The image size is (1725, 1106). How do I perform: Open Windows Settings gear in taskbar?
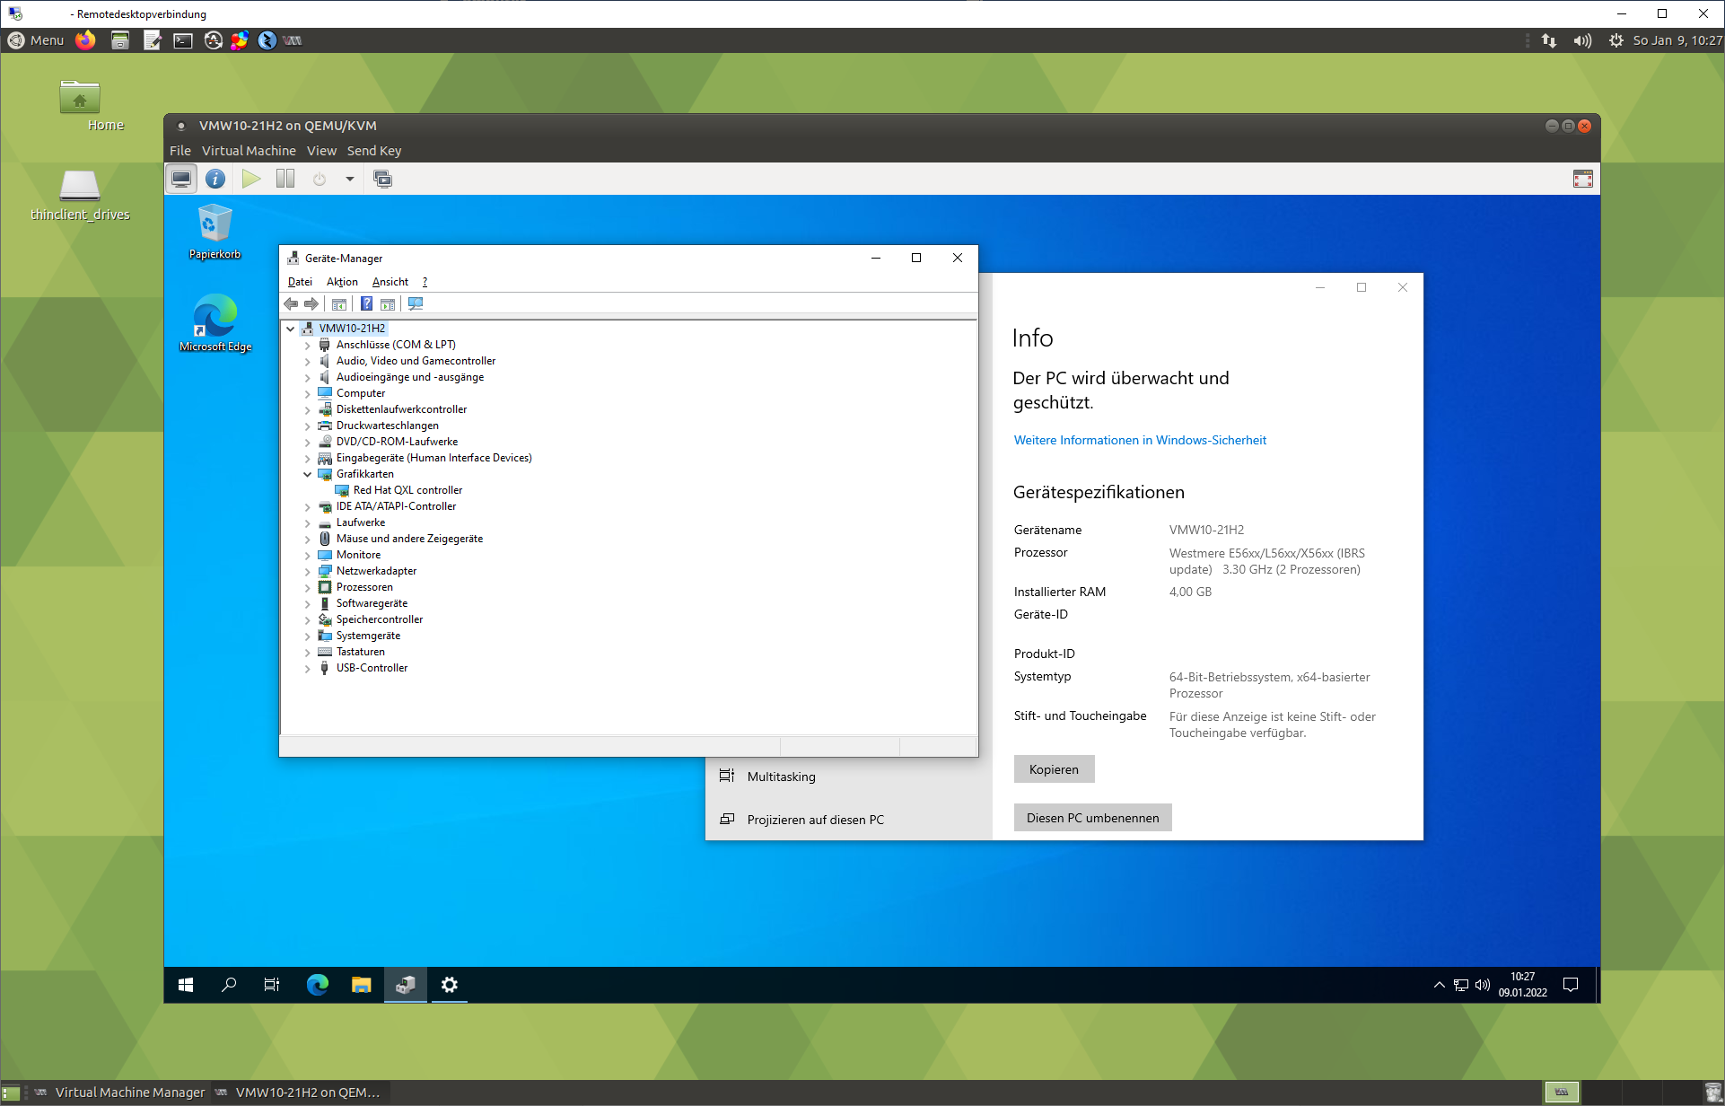[x=450, y=985]
